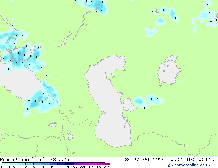Select the 'GFS 0.25' model label
Viewport: 218px width, 168px height.
pos(58,160)
